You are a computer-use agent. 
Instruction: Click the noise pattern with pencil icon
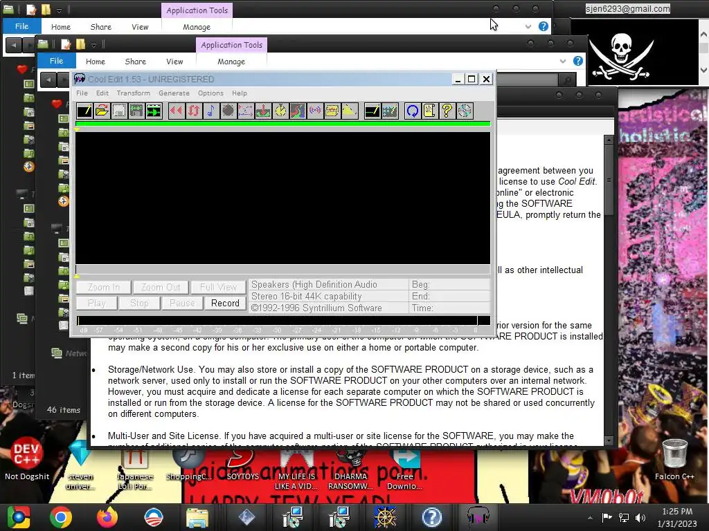(x=390, y=111)
